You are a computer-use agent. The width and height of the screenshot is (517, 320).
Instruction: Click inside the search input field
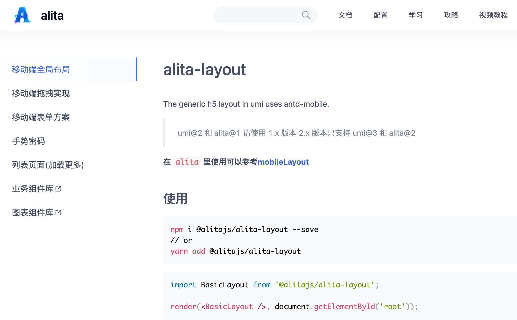click(x=256, y=15)
